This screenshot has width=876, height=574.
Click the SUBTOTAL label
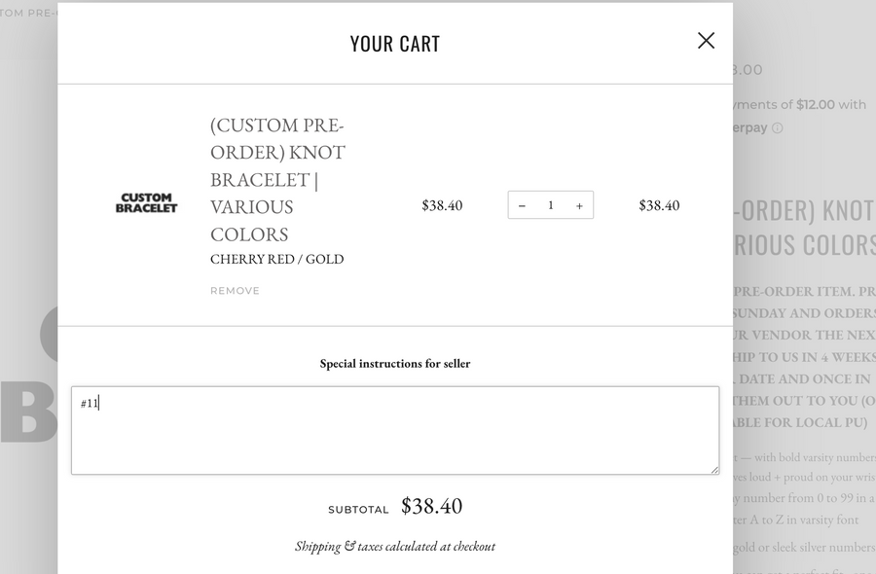point(358,510)
